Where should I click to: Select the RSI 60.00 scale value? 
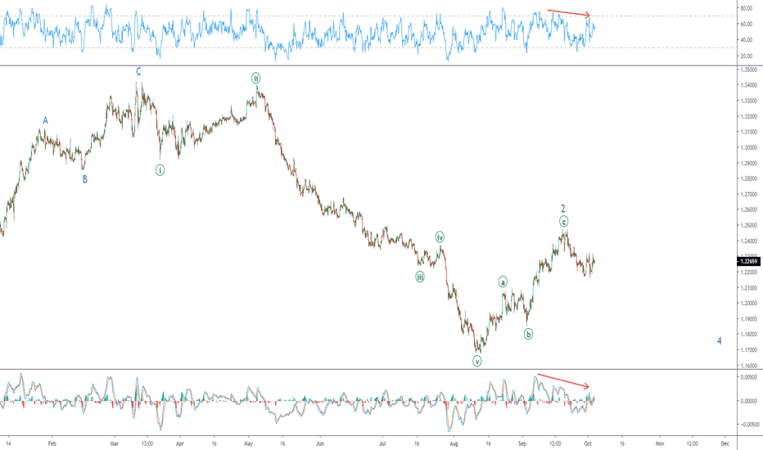747,24
